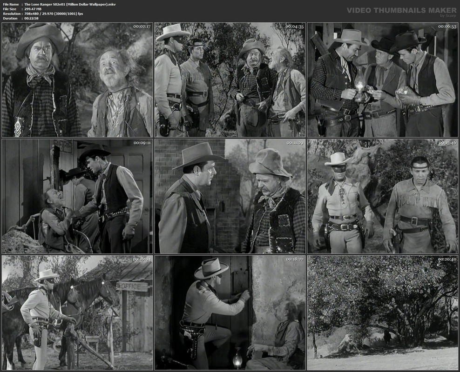Screen dimensions: 460x372
Task: Click the duration value '00:22:58'
Action: (31, 19)
